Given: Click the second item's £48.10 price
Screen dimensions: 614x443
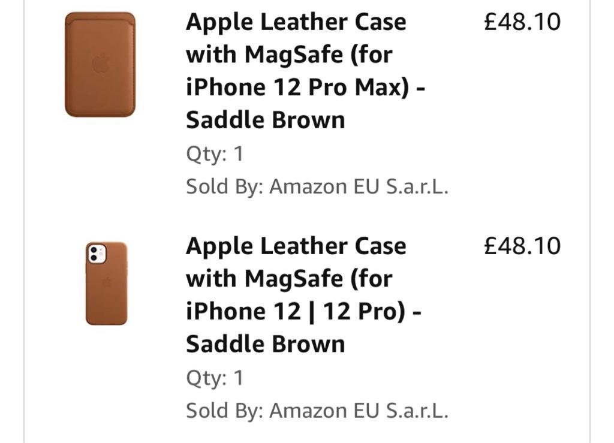Looking at the screenshot, I should pyautogui.click(x=522, y=246).
